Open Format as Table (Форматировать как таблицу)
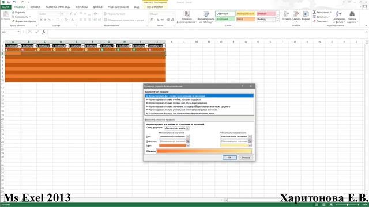369x207 pixels. (206, 17)
